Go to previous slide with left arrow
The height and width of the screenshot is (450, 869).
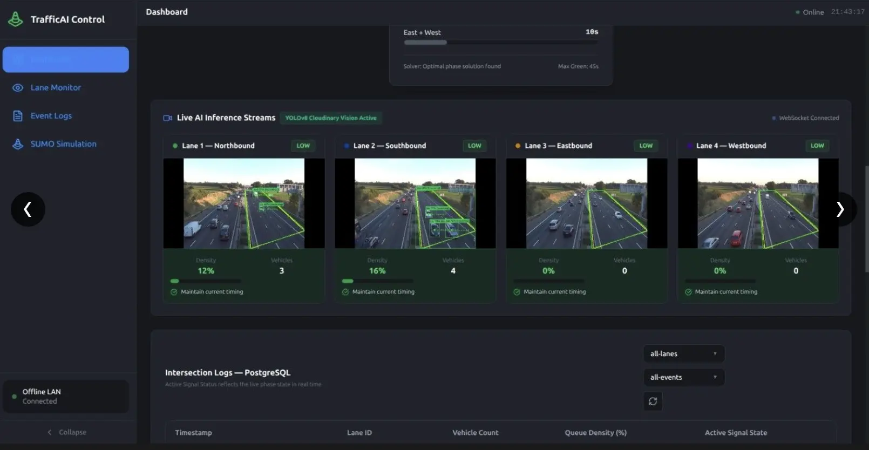[28, 209]
